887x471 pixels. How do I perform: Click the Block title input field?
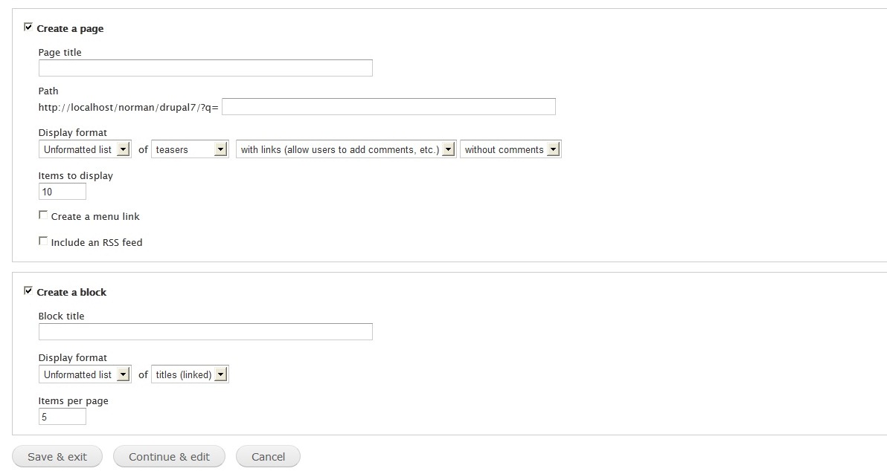[x=205, y=331]
